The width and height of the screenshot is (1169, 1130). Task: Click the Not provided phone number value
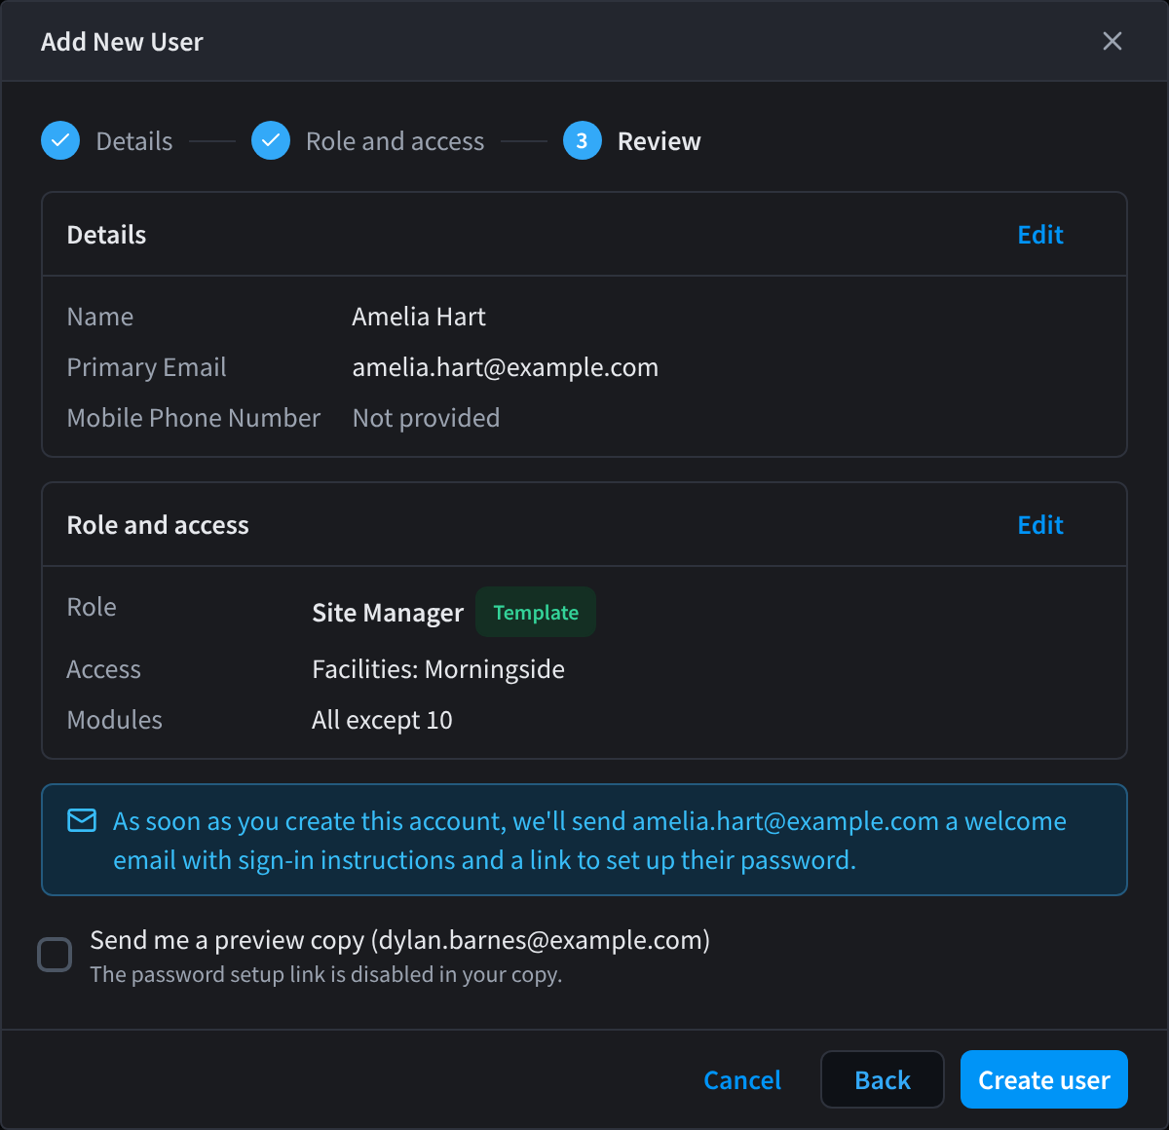click(426, 418)
